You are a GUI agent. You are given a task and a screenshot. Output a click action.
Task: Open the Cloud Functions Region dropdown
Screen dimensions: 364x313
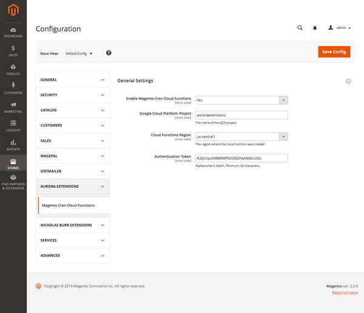241,137
